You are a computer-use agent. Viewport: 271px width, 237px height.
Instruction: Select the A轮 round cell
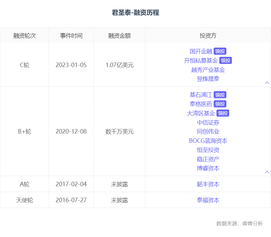coord(25,184)
